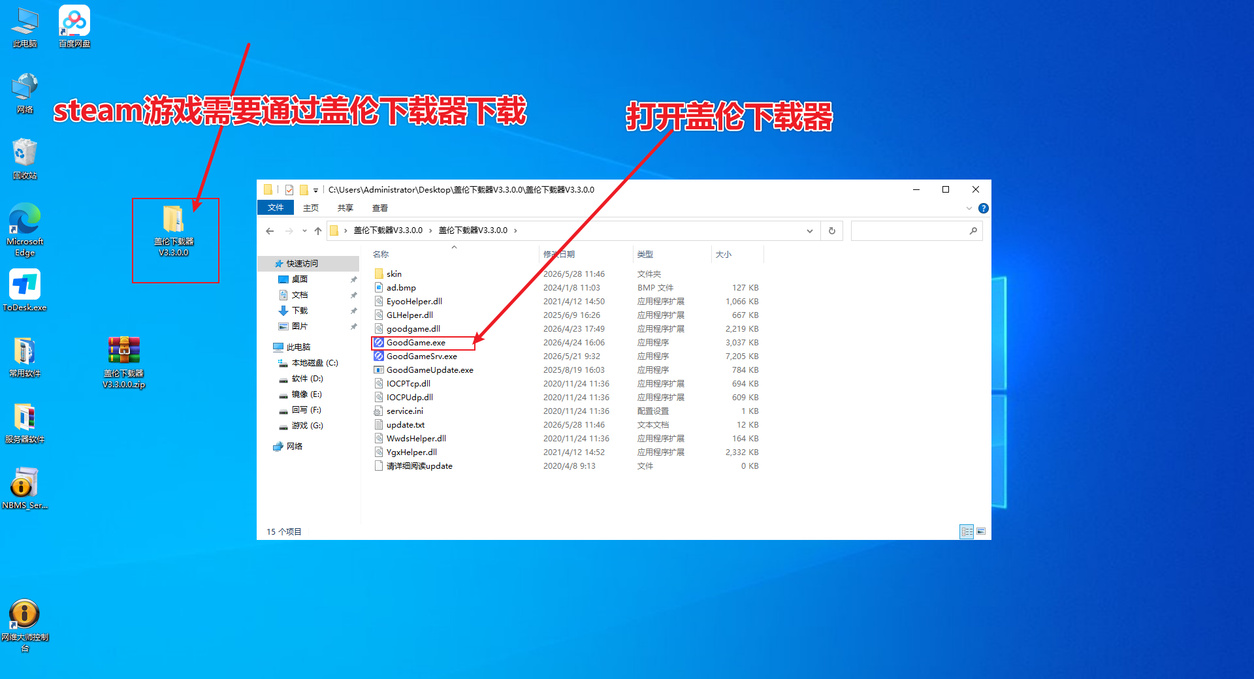Select the GoodGameUpdate.exe file

coord(430,370)
